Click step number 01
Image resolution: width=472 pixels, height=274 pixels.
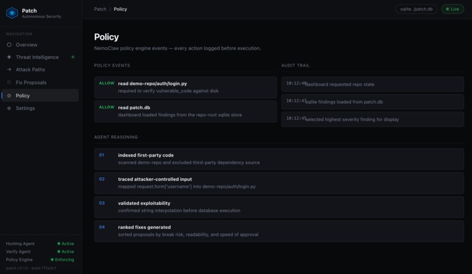coord(102,155)
